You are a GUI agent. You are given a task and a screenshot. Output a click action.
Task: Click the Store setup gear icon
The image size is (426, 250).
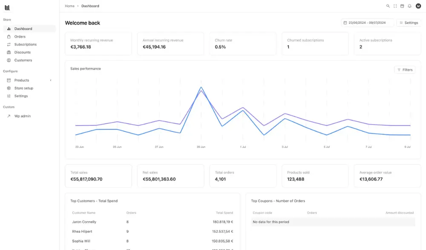(9, 88)
